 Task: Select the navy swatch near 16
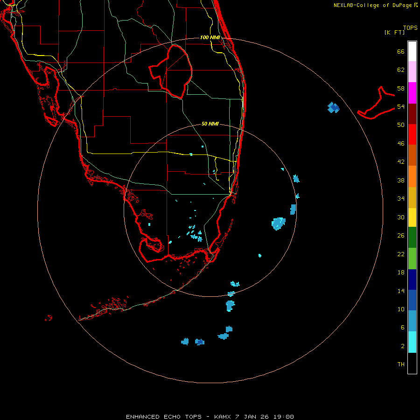coord(412,280)
